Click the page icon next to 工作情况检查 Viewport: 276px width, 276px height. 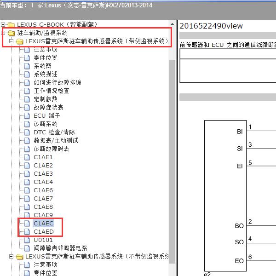pos(27,91)
